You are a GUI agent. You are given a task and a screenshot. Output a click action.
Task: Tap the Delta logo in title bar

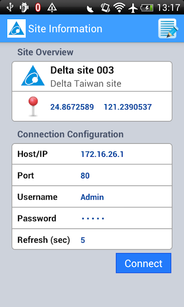16,28
